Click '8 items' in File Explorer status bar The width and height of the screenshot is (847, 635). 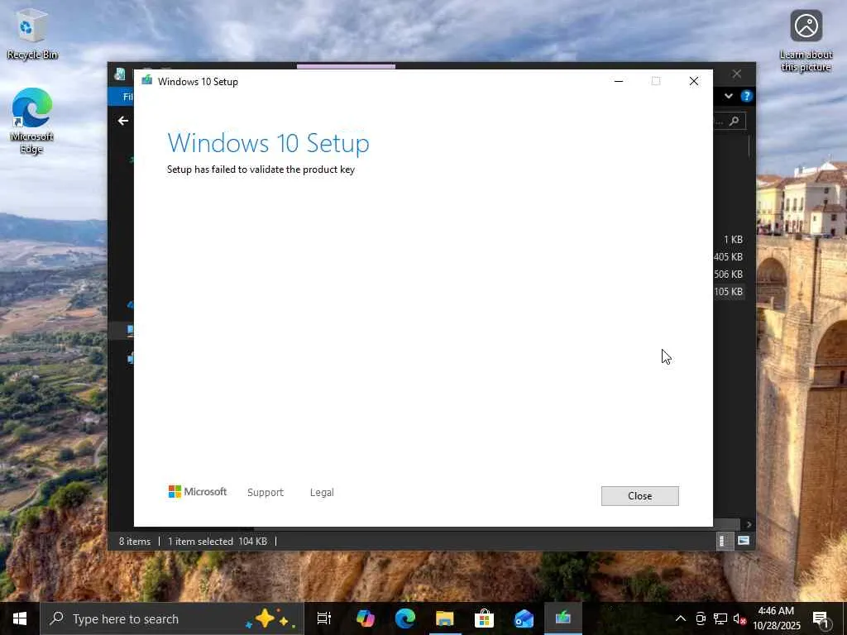click(x=135, y=541)
